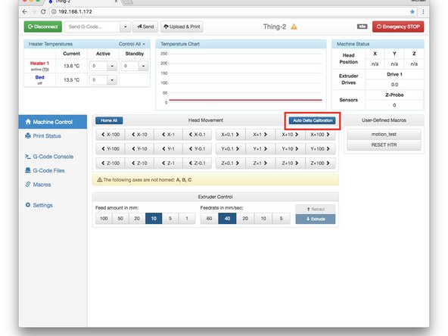Select feed amount 20 mm
Screen dimensions: 448x336
pos(137,219)
